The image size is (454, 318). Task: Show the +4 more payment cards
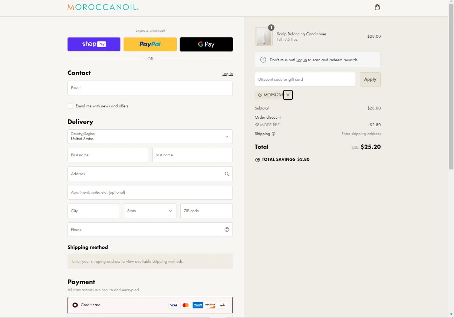click(222, 305)
